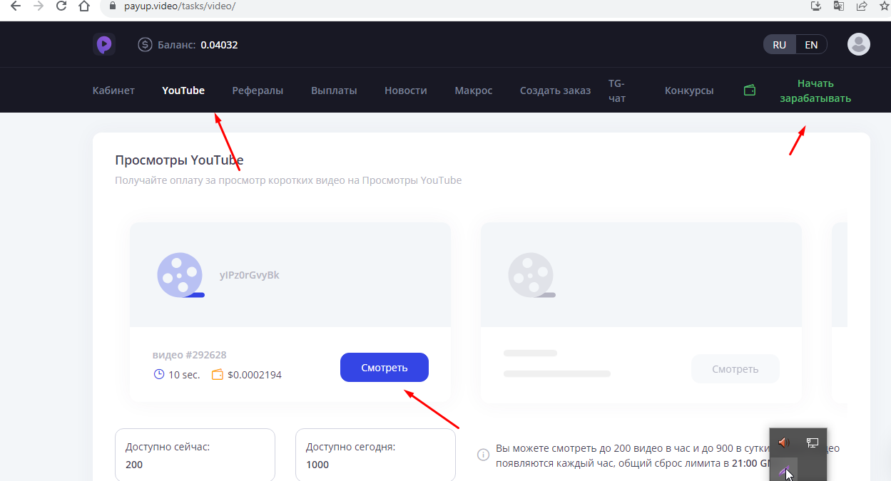
Task: Click the greyed-out Смотреть placeholder button
Action: click(735, 369)
